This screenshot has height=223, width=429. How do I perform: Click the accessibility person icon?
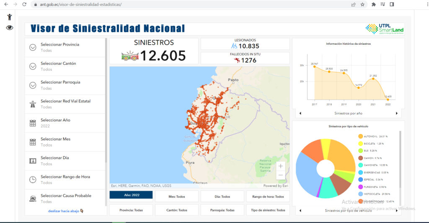(10, 17)
